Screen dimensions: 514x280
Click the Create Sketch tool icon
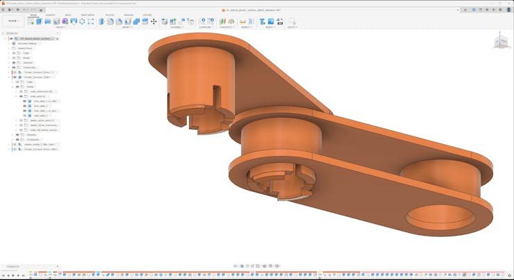coord(31,21)
